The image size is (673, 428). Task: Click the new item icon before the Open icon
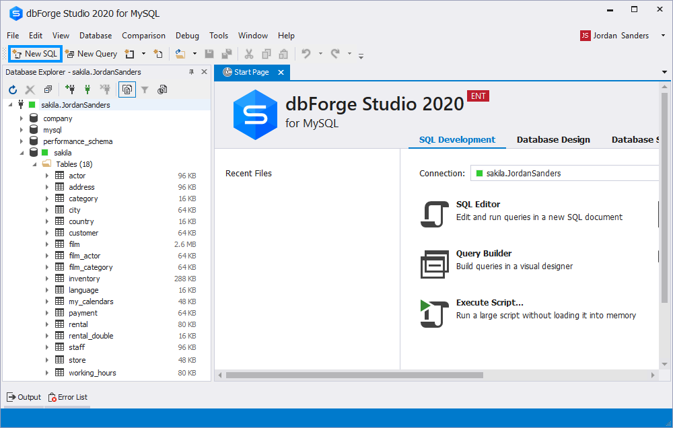tap(158, 54)
